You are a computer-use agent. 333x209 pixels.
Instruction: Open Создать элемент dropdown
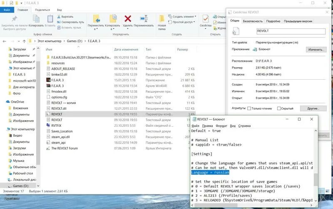pos(182,16)
